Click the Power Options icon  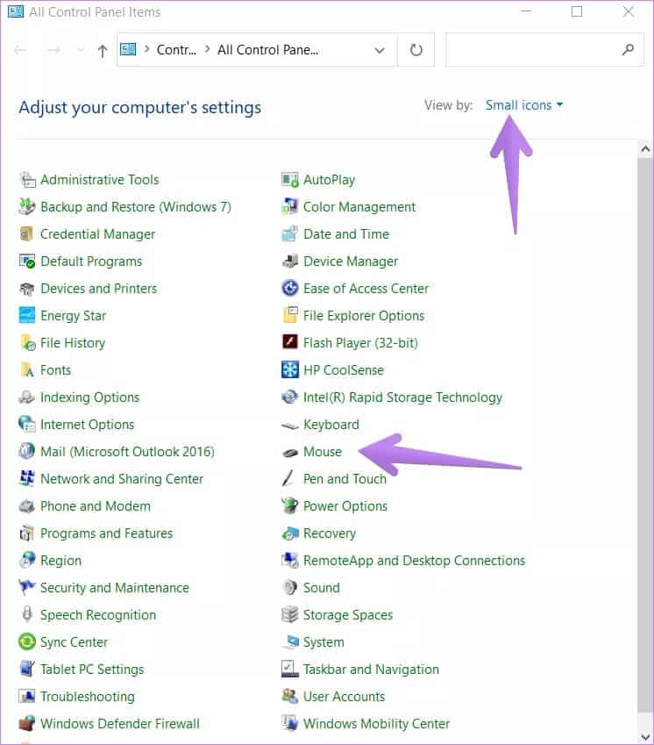coord(290,506)
